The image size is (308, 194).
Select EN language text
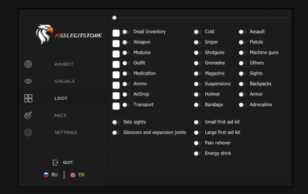[81, 175]
